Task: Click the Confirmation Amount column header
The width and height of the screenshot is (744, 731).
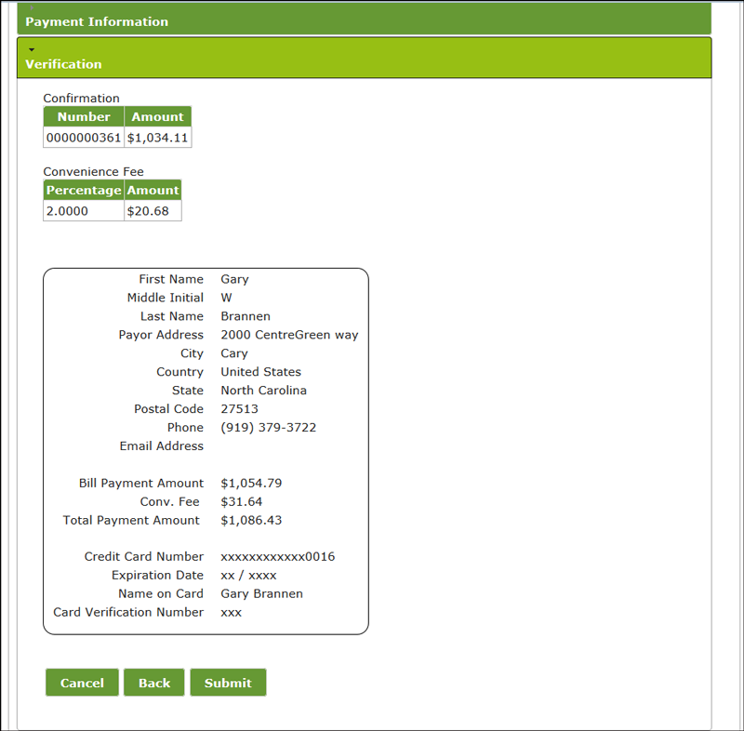Action: [157, 117]
